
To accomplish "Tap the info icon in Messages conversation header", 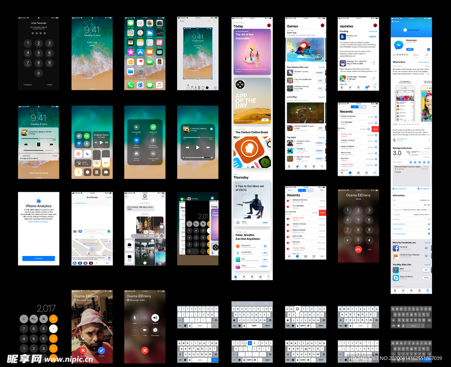I will coord(163,196).
